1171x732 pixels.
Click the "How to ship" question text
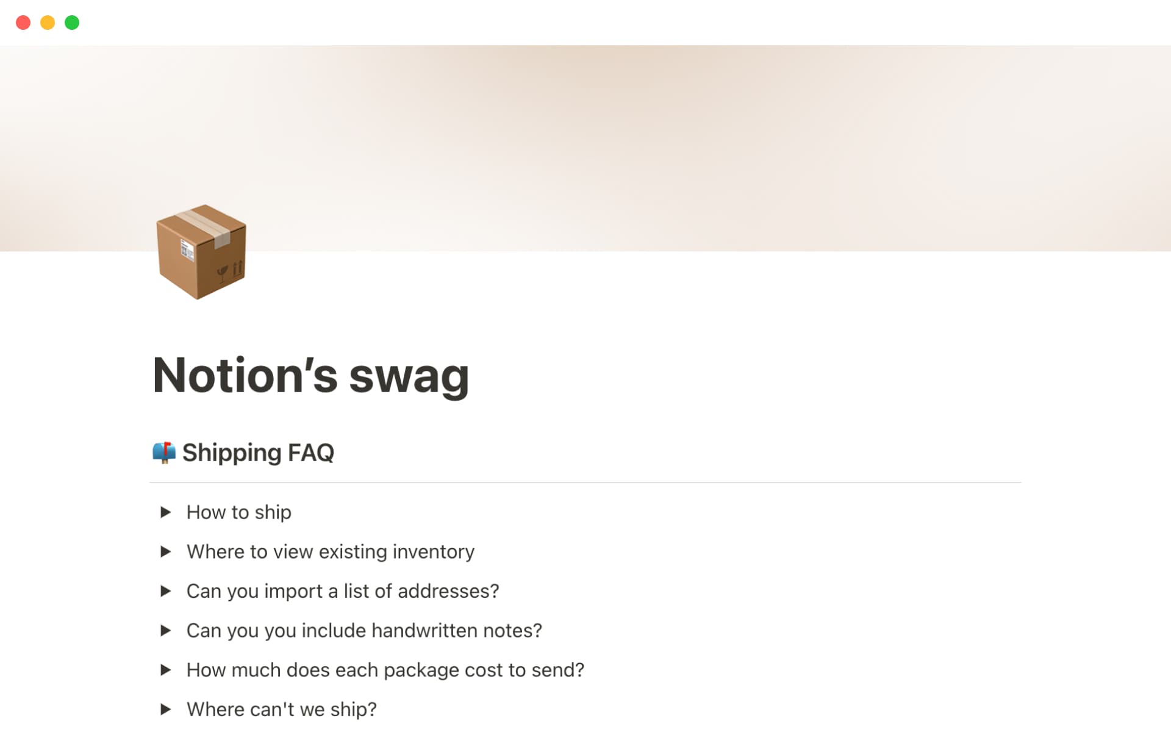tap(238, 512)
